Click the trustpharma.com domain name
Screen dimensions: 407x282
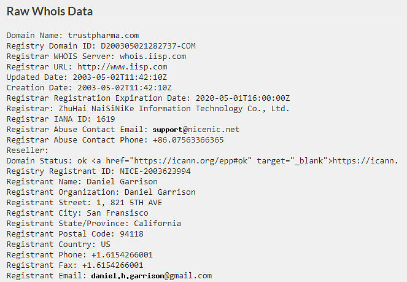pyautogui.click(x=103, y=35)
